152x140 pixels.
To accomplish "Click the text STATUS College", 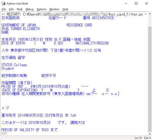I will point(14,65).
